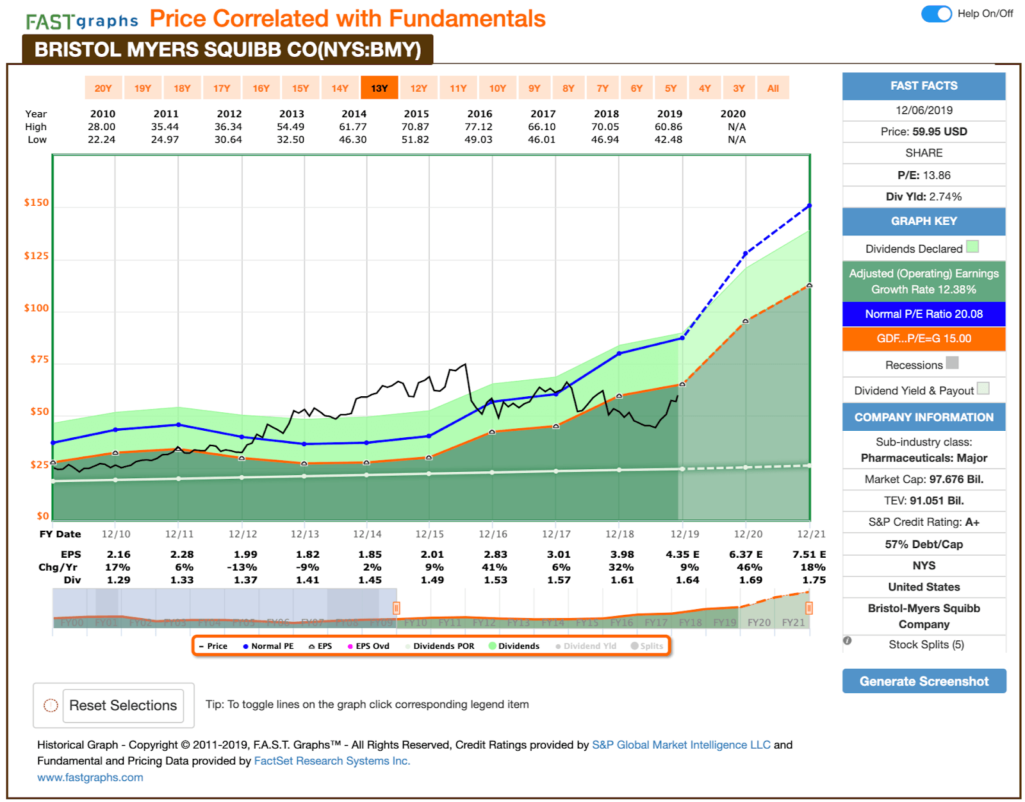Select the 18Y time range tab

pyautogui.click(x=183, y=88)
